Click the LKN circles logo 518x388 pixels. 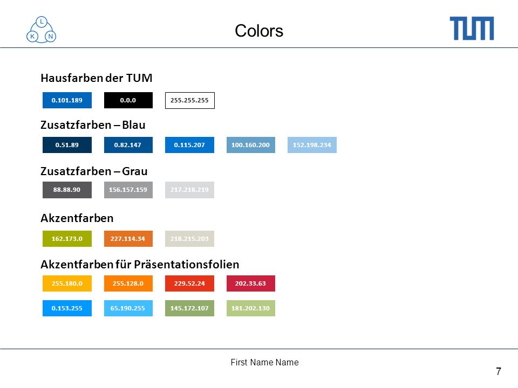tap(42, 30)
